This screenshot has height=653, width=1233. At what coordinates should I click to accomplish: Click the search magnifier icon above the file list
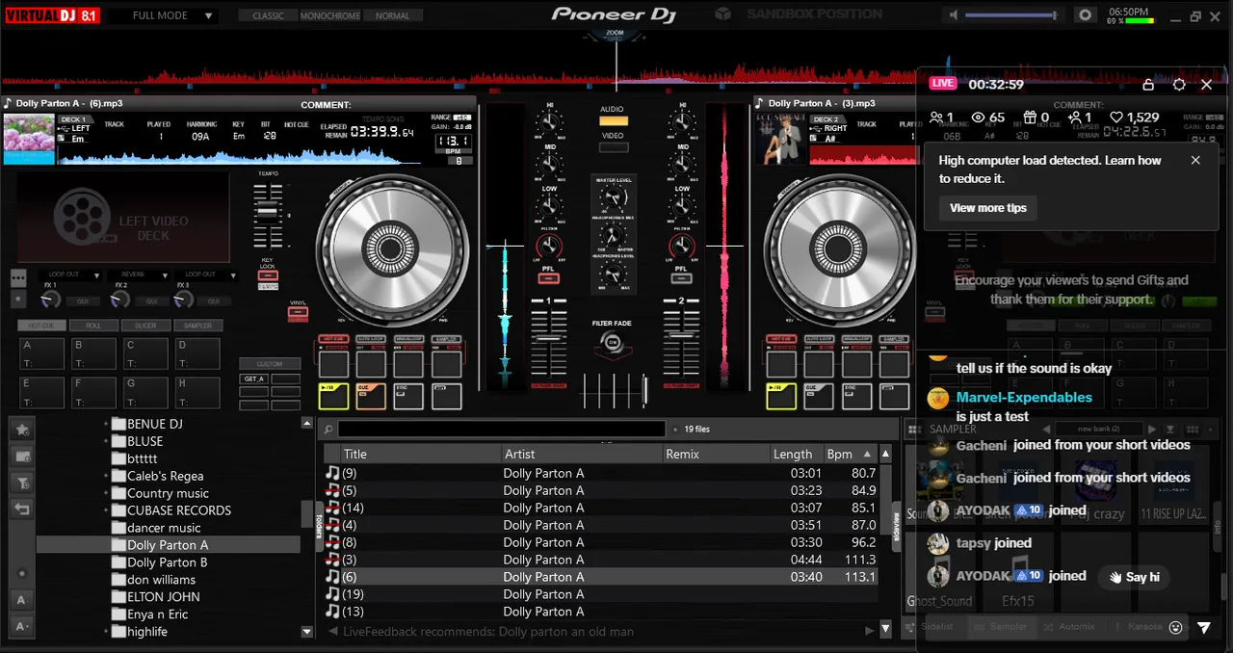328,430
